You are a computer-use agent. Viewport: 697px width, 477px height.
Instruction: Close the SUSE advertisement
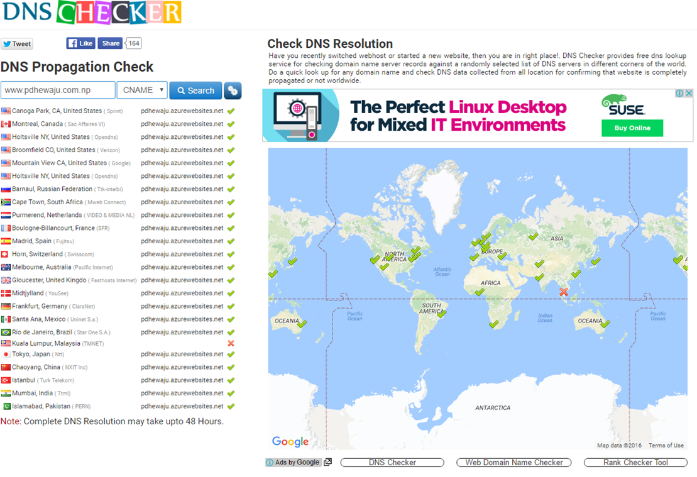(x=689, y=94)
